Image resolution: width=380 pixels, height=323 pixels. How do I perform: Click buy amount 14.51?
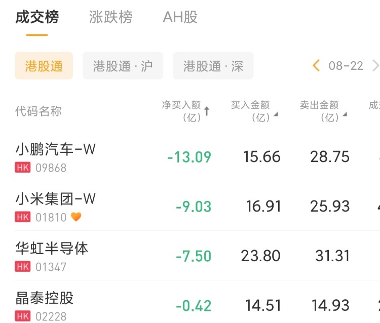pyautogui.click(x=263, y=305)
